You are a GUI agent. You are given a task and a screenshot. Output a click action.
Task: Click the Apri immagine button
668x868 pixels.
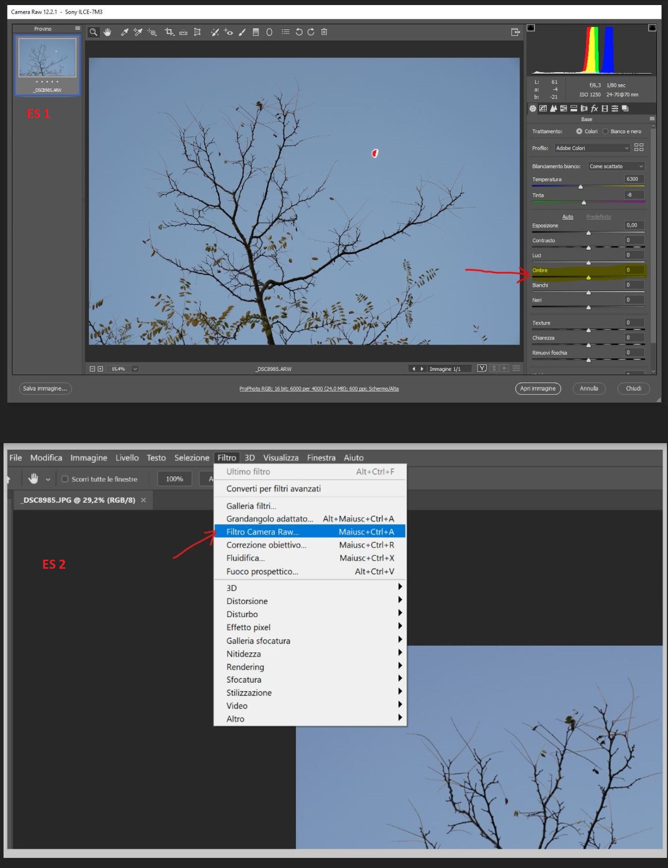[x=538, y=389]
